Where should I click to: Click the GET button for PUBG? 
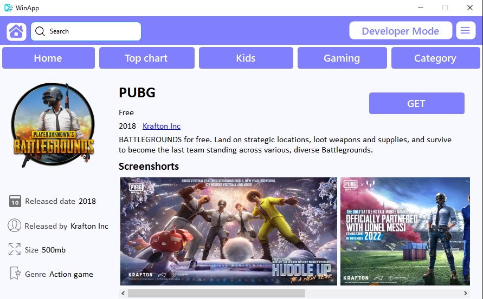point(416,103)
